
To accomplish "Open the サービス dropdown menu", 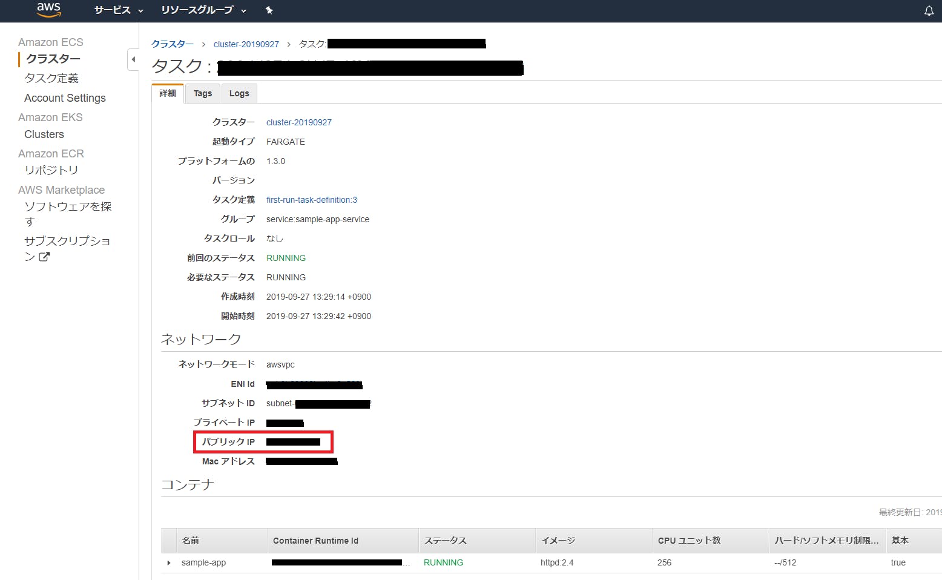I will (x=119, y=10).
